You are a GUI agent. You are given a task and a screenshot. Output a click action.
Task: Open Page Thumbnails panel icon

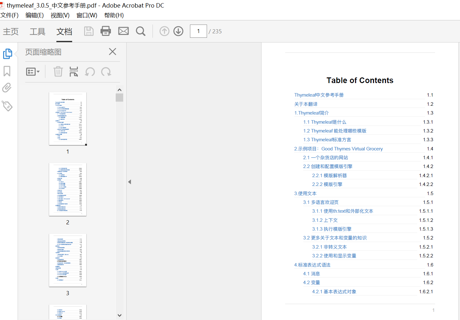8,54
